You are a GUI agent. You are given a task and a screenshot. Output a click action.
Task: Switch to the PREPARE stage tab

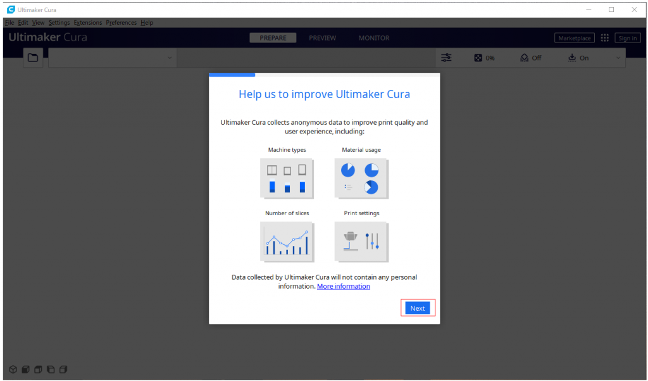coord(273,38)
